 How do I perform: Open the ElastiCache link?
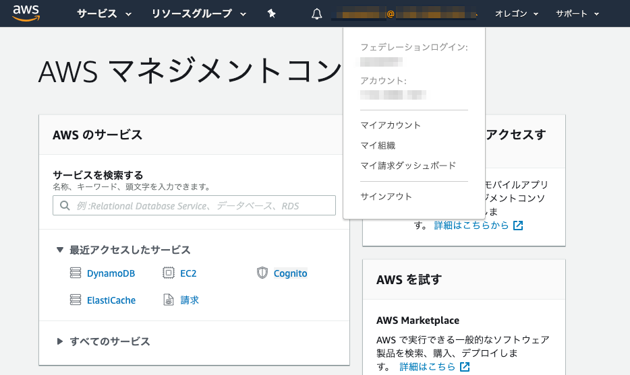pyautogui.click(x=111, y=300)
